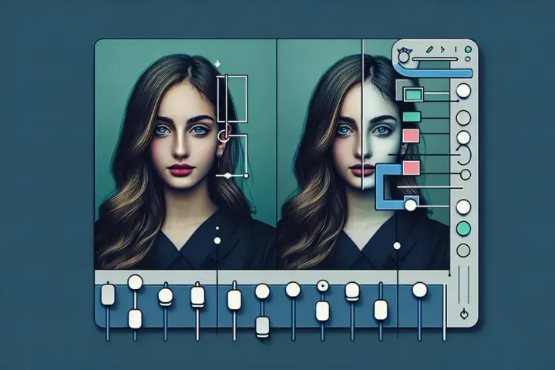Adjust the lower square knob of the second bottom slider
555x370 pixels.
[x=135, y=319]
